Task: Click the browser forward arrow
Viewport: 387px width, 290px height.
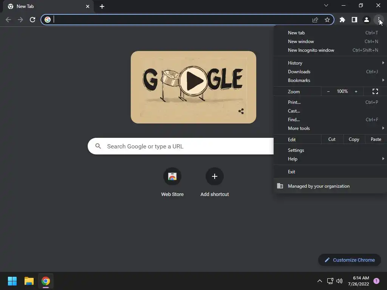Action: coord(20,20)
